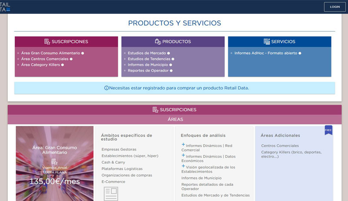The height and width of the screenshot is (201, 348).
Task: Click the SUSCRIPCIONES card heading
Action: point(70,42)
